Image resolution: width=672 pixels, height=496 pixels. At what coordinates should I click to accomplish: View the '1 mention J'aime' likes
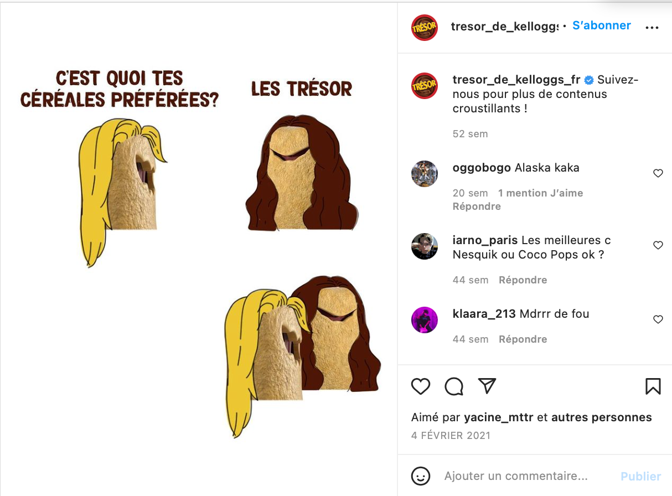point(541,193)
